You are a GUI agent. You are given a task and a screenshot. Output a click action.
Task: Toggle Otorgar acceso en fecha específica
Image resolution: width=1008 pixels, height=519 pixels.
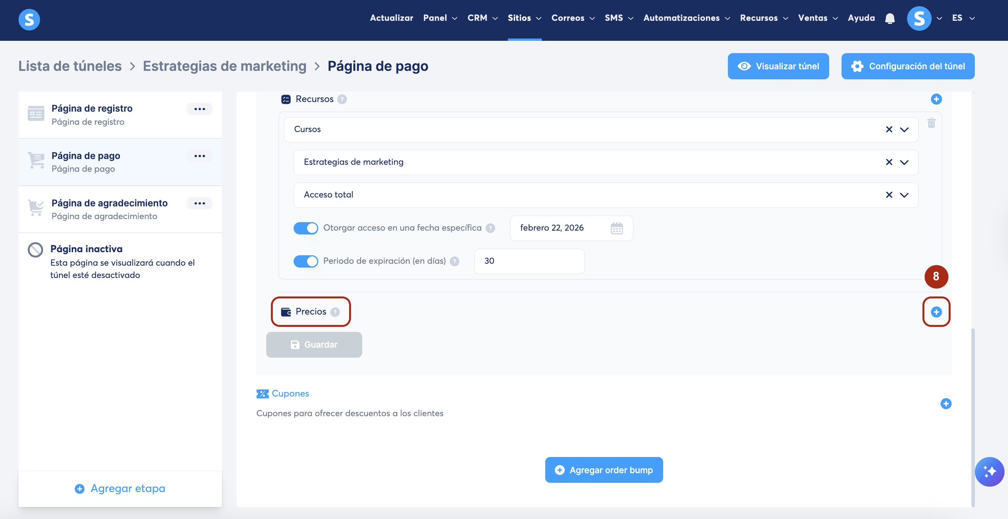pos(306,228)
